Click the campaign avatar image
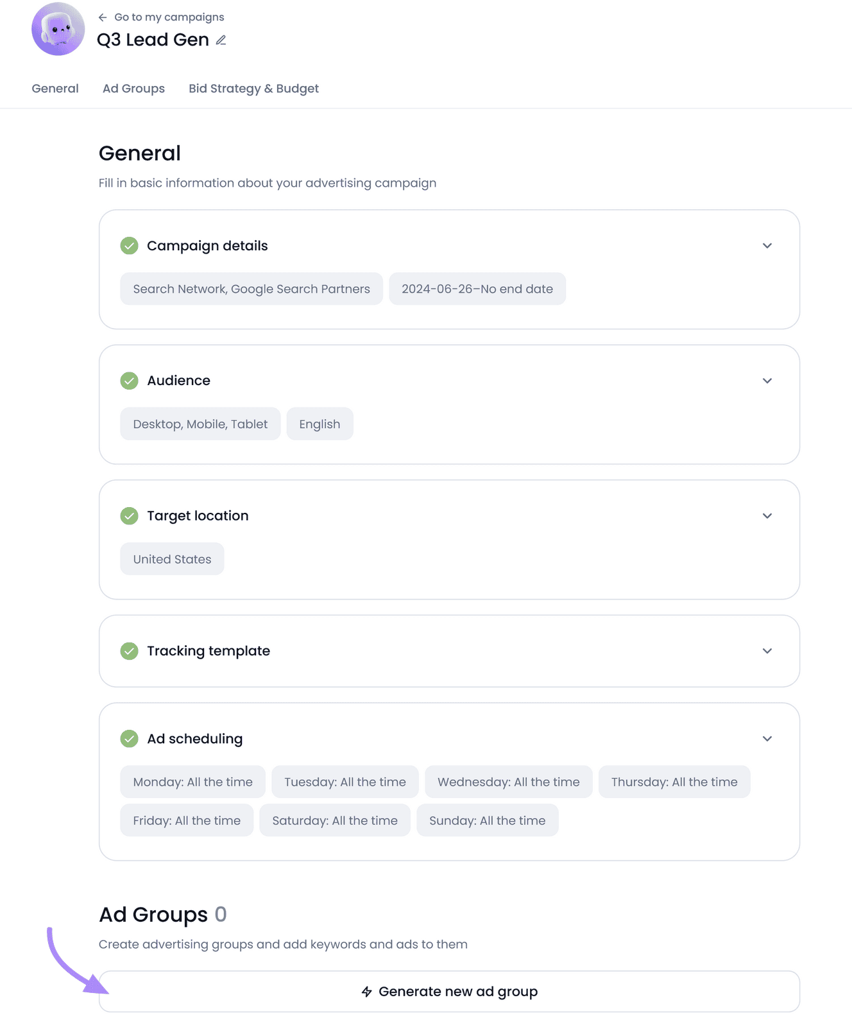This screenshot has height=1027, width=852. 58,29
